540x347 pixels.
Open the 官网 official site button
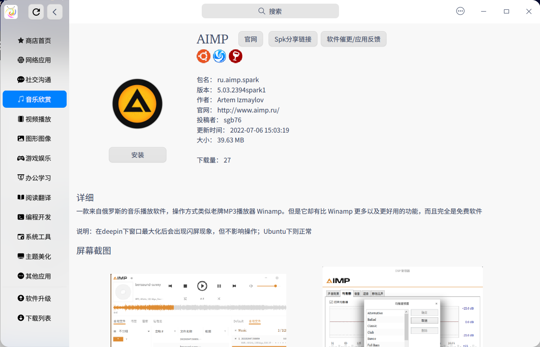250,39
